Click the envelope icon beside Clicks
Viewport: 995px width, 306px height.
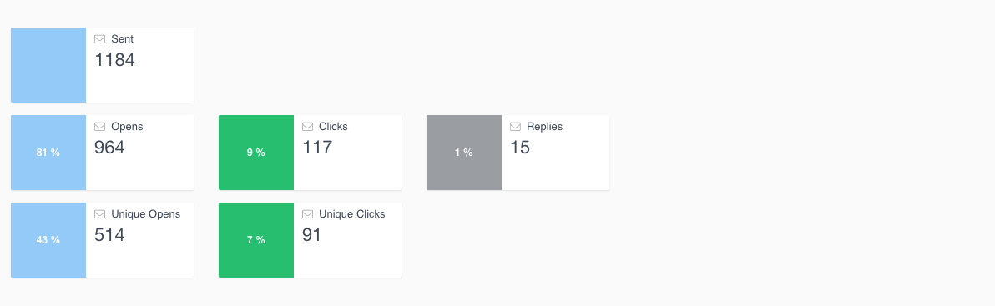coord(308,127)
